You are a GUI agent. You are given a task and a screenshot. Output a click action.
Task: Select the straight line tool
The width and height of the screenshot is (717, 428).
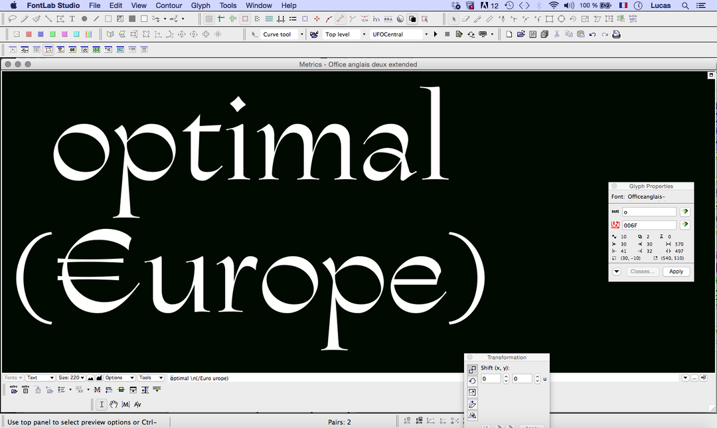96,19
